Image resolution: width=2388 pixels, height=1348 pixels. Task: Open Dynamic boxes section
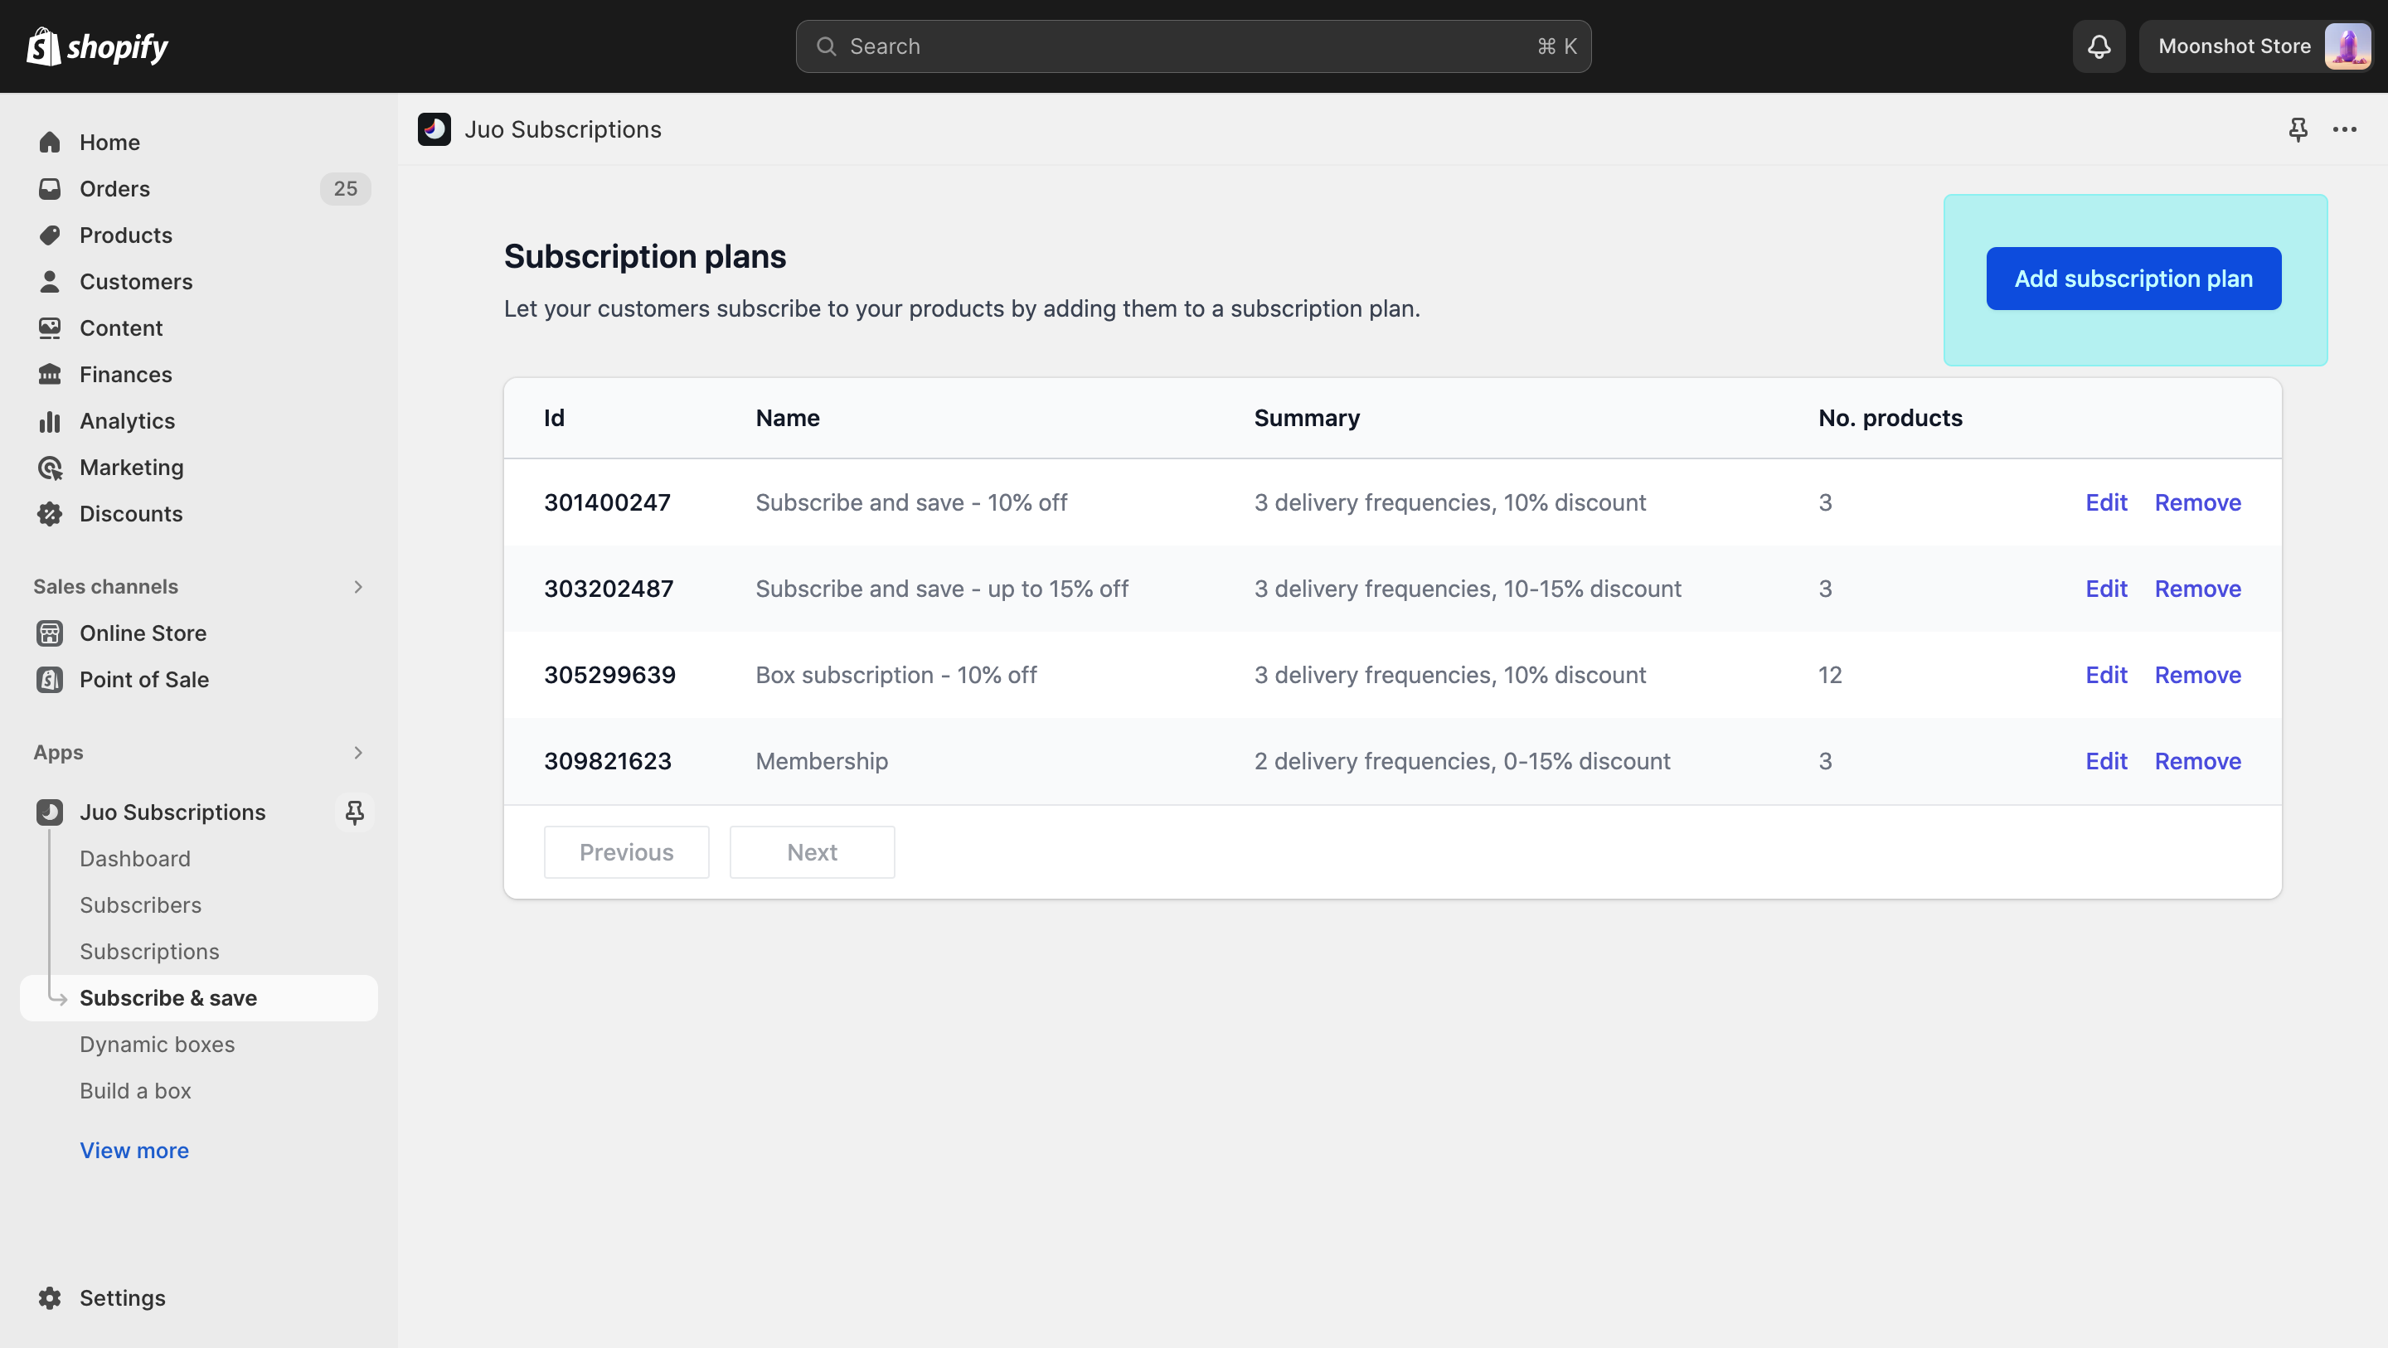[x=156, y=1045]
